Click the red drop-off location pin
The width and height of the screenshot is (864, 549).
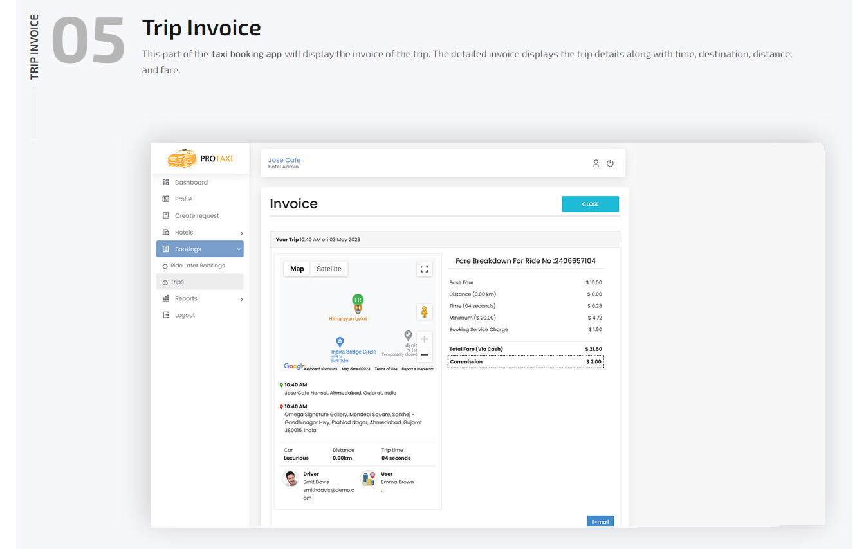[x=281, y=406]
